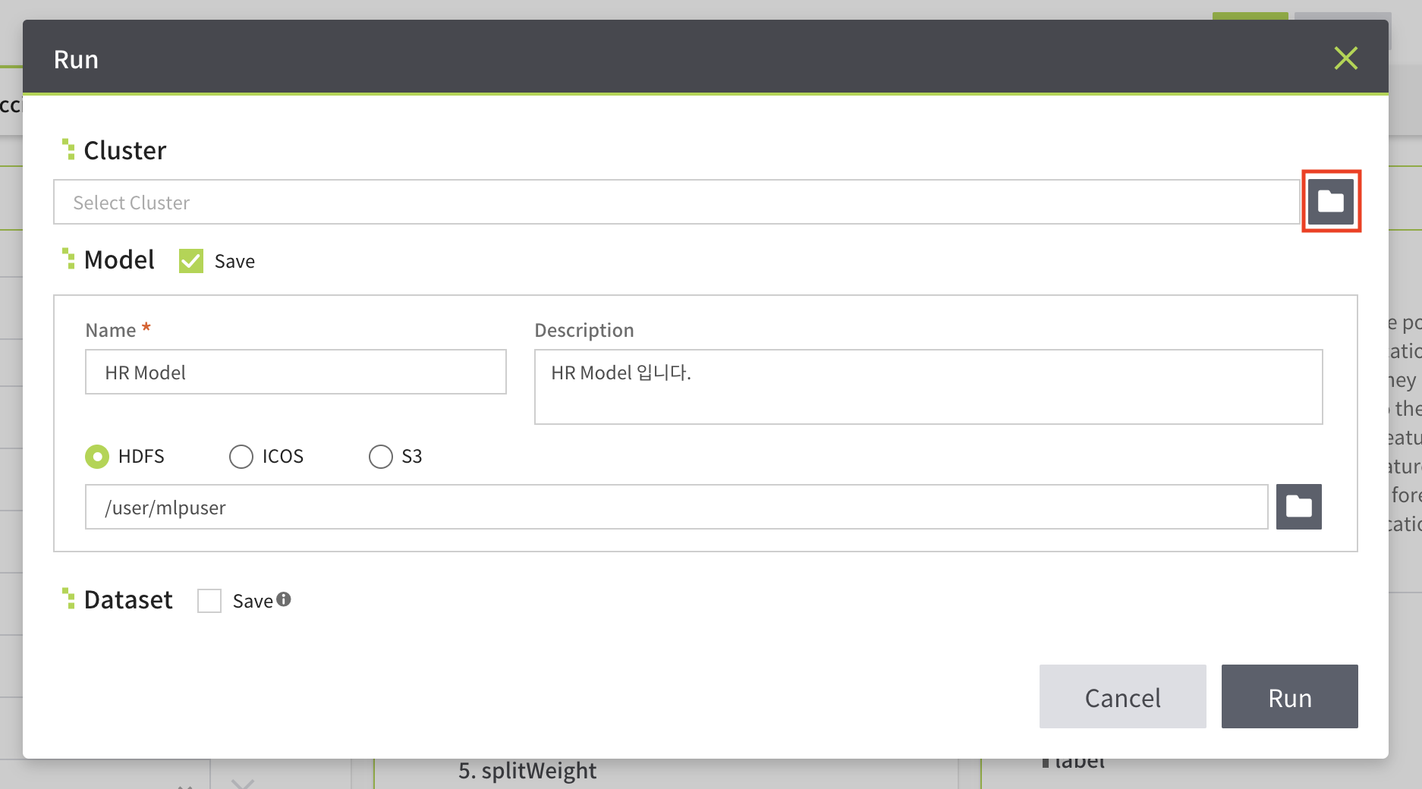Focus the Select Cluster input field

(x=676, y=202)
